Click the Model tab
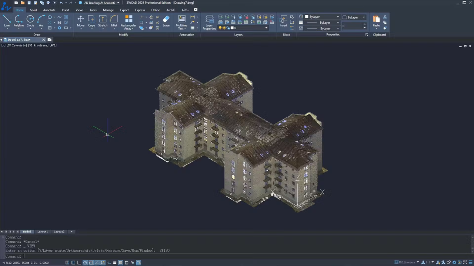This screenshot has height=266, width=474. pyautogui.click(x=27, y=232)
